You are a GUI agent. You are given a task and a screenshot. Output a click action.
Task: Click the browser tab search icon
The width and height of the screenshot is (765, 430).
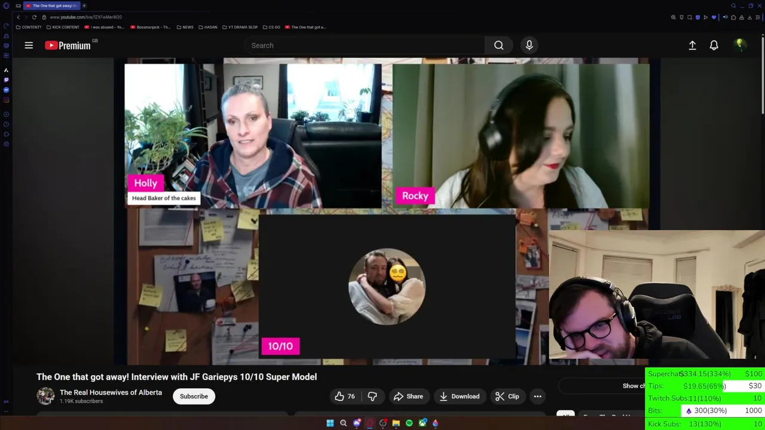(733, 5)
